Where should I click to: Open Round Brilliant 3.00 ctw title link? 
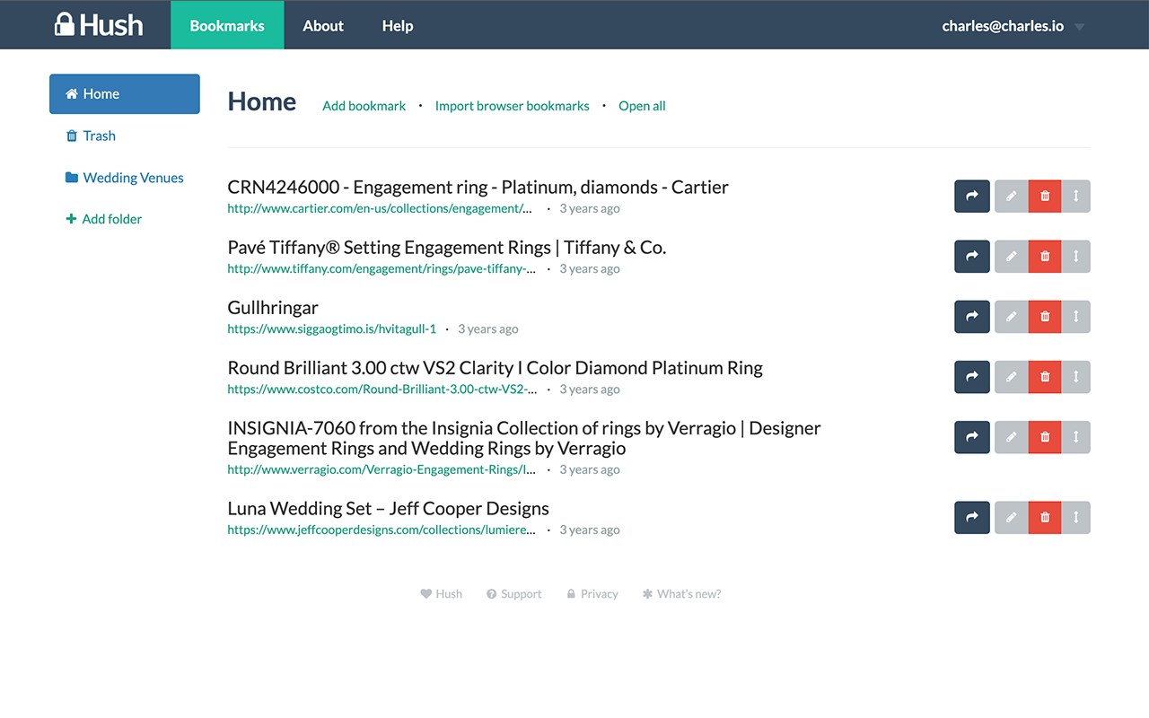[x=496, y=367]
